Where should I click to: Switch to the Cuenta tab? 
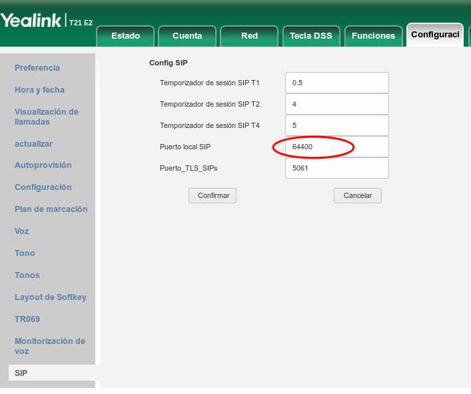187,36
